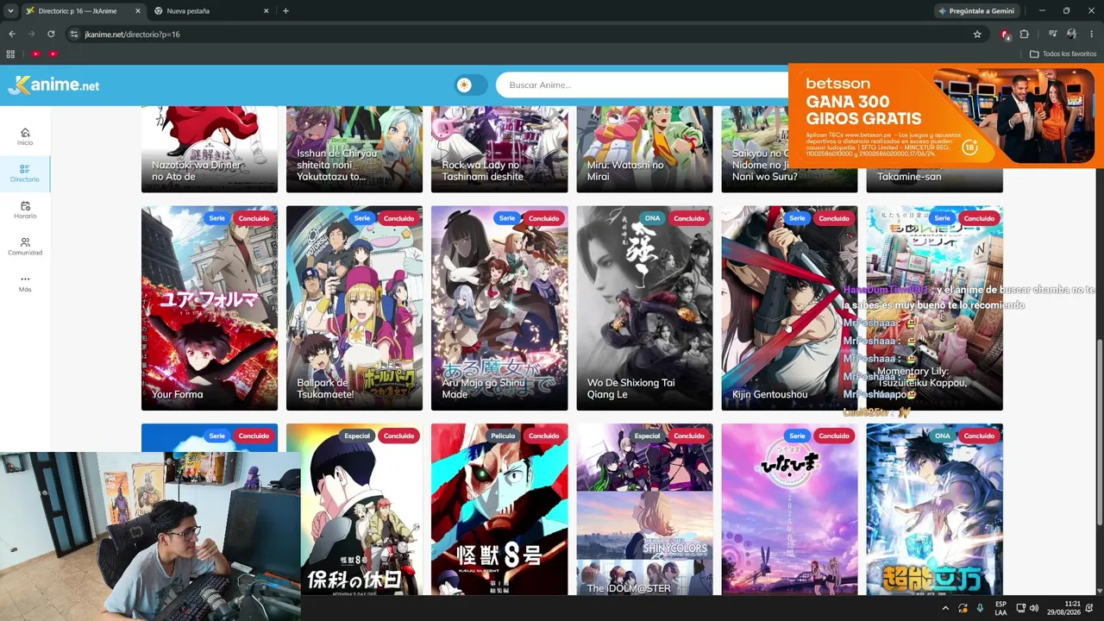Bookmark this page with the star icon
The height and width of the screenshot is (621, 1104).
[977, 34]
